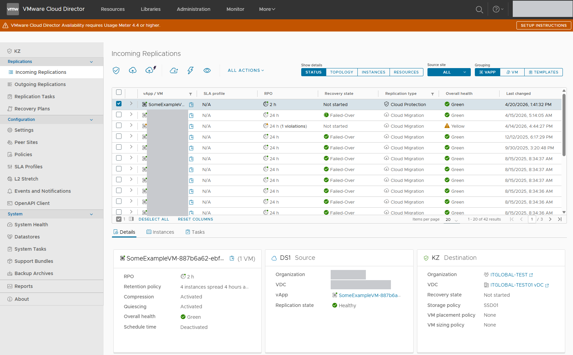The width and height of the screenshot is (573, 355).
Task: Click the cloud sync action icon
Action: [x=174, y=70]
